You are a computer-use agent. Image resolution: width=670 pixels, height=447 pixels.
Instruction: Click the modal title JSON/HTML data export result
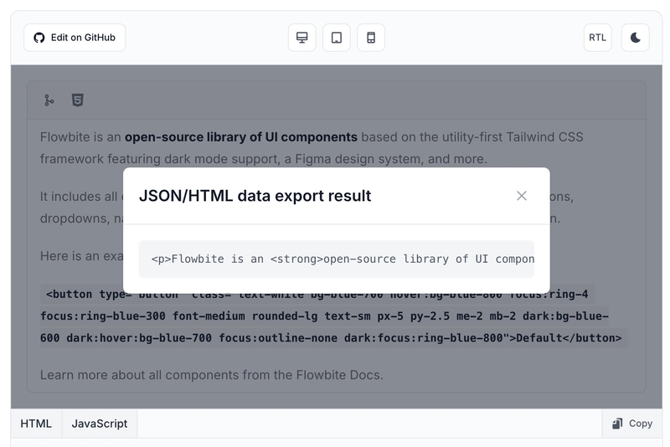[255, 196]
